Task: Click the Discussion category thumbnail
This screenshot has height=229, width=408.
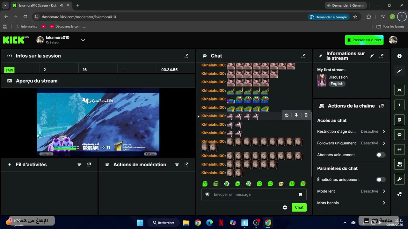Action: pyautogui.click(x=322, y=80)
